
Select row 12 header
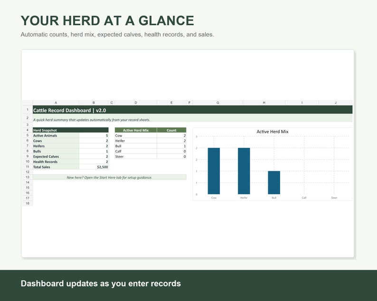click(28, 172)
